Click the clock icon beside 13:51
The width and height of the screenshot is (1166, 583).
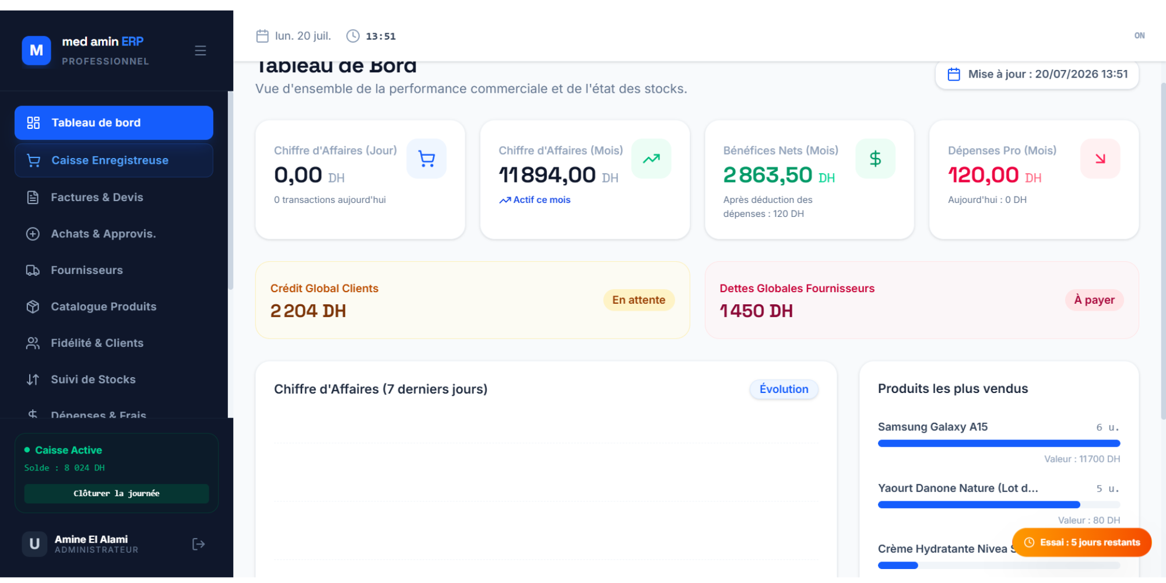(353, 36)
